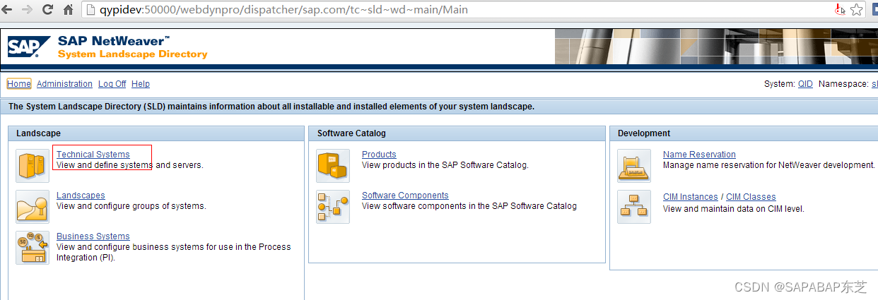
Task: Open the Technical Systems link
Action: click(x=93, y=155)
